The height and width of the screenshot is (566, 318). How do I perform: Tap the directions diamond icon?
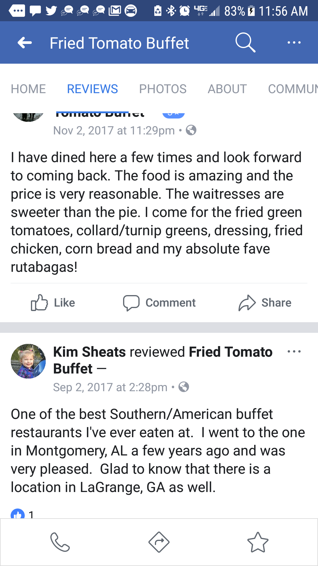(159, 542)
